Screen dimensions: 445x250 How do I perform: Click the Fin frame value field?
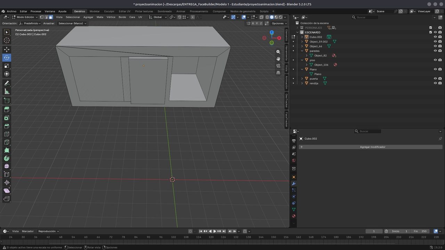420,231
